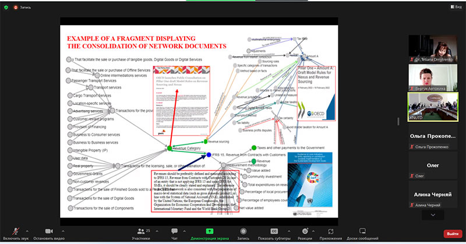Click 'Online intermediations services' label
Image resolution: width=466 pixels, height=244 pixels.
pos(123,76)
